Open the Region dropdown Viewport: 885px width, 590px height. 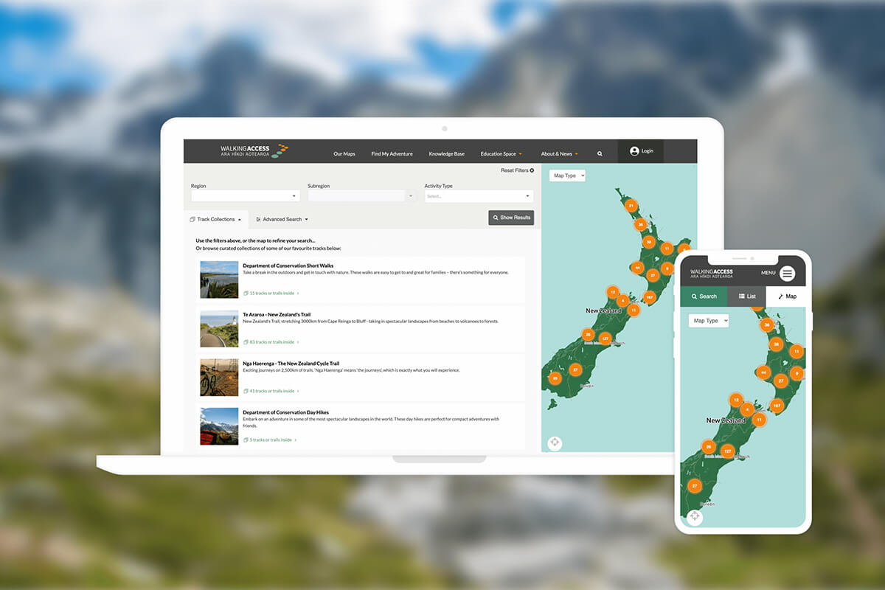coord(243,195)
